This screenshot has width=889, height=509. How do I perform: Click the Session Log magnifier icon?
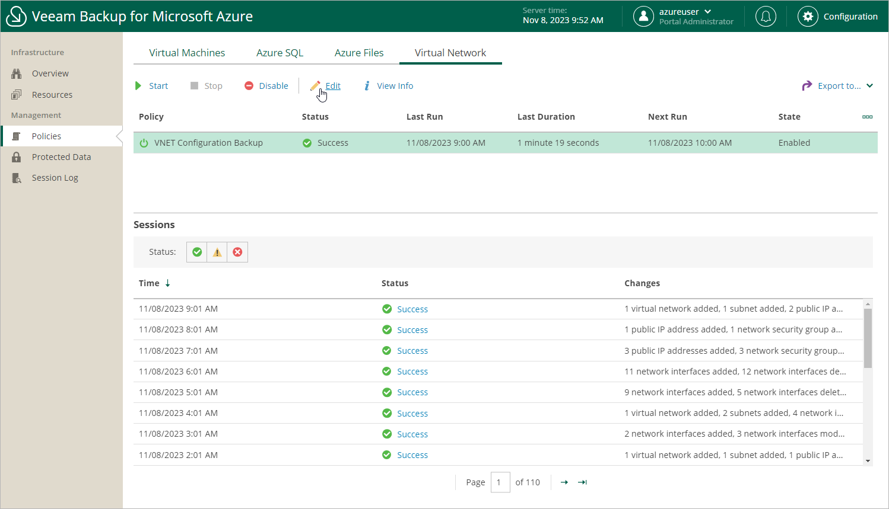click(x=17, y=178)
